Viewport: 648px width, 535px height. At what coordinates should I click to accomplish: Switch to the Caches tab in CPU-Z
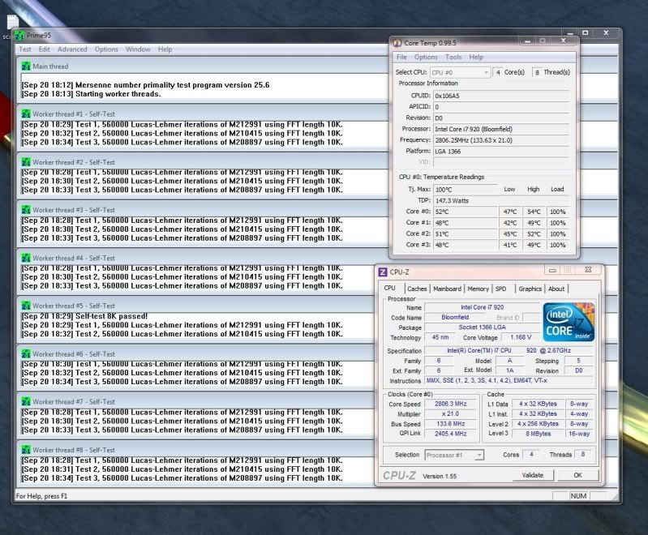pyautogui.click(x=417, y=289)
